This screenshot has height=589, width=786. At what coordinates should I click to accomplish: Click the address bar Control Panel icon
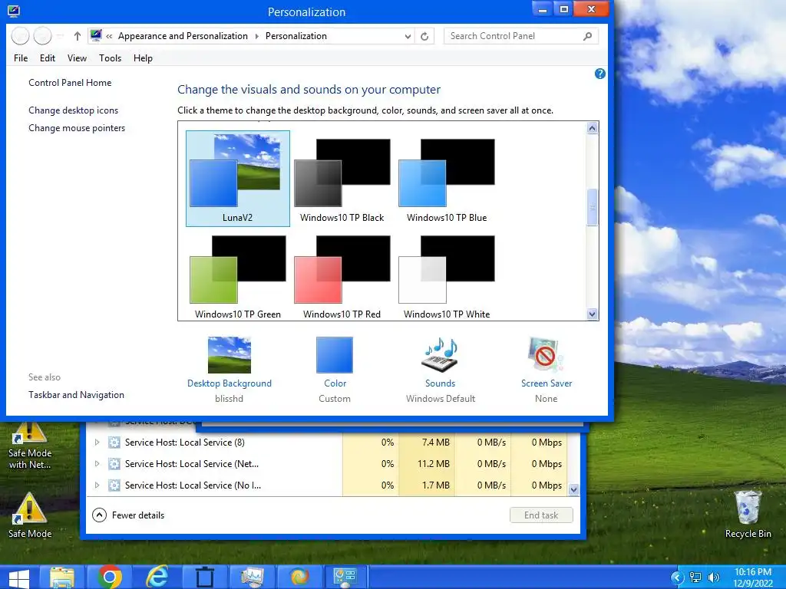pos(96,35)
